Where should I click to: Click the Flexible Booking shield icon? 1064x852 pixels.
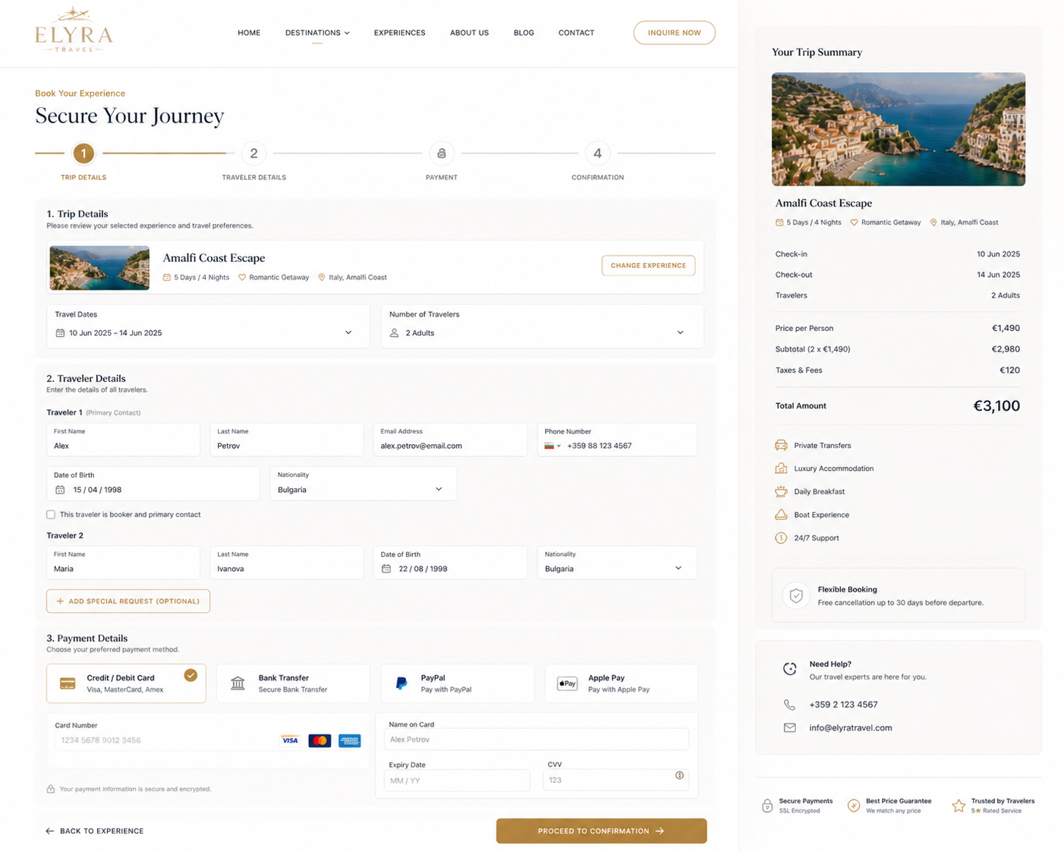(796, 595)
